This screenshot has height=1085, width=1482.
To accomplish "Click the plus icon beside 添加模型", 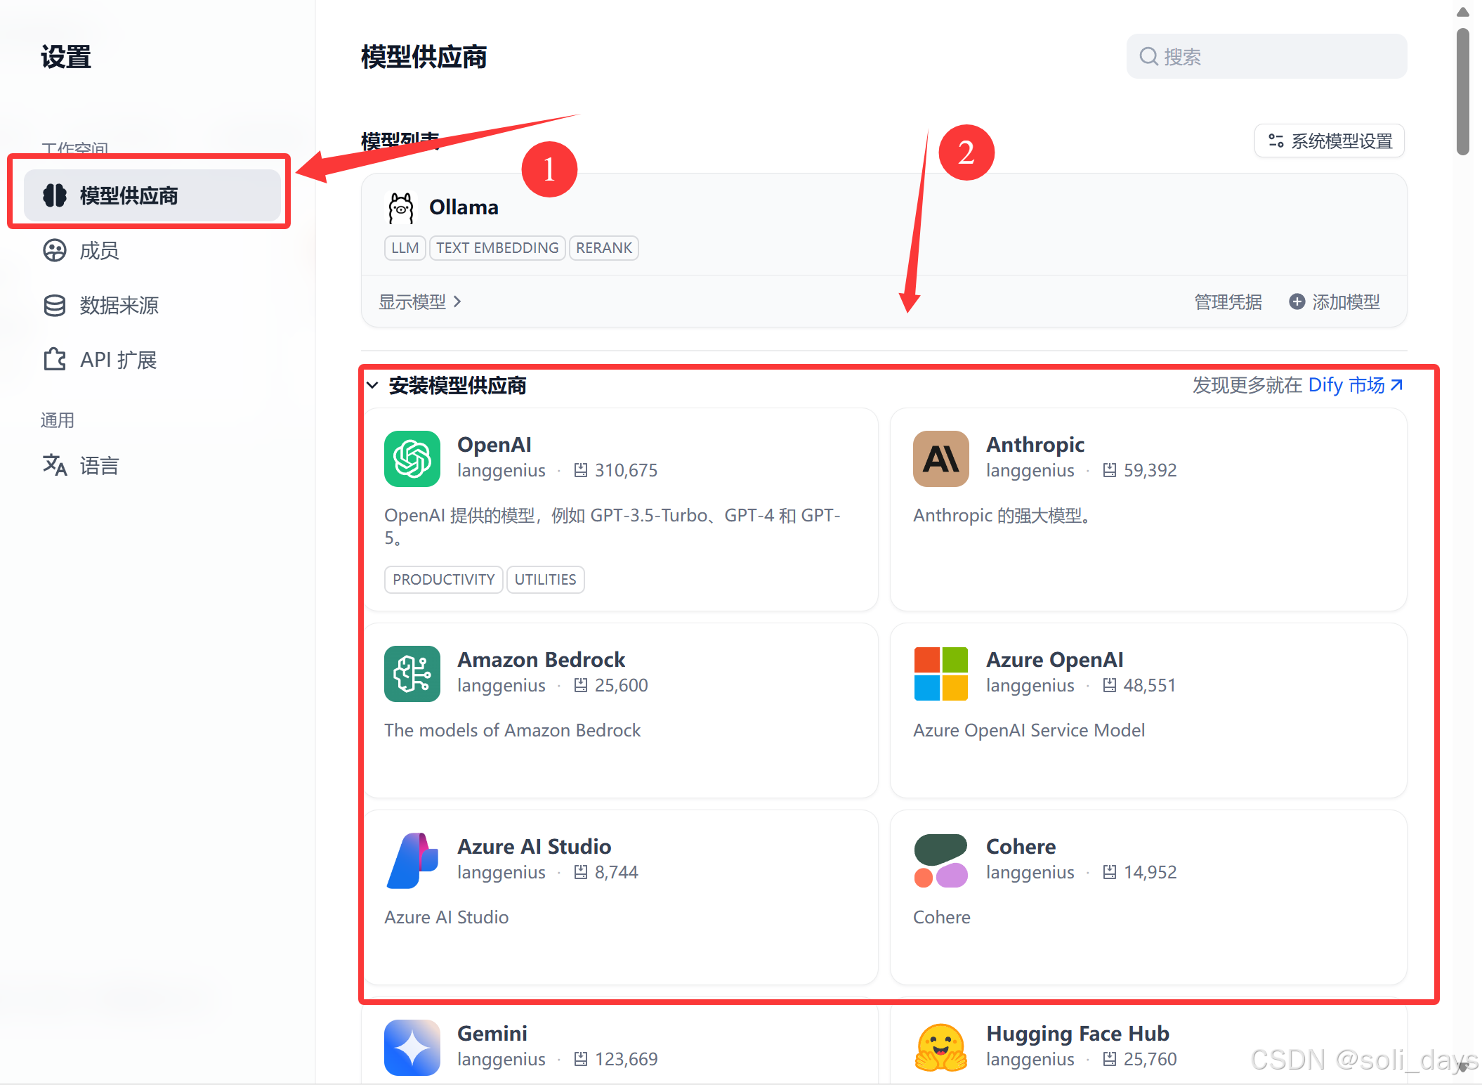I will click(1297, 301).
